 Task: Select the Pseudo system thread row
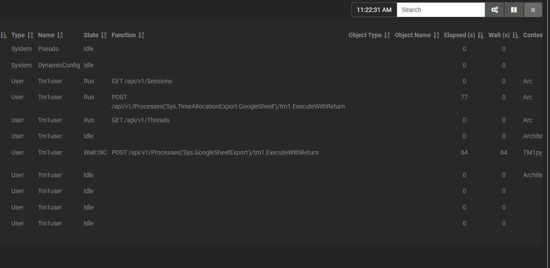[48, 49]
